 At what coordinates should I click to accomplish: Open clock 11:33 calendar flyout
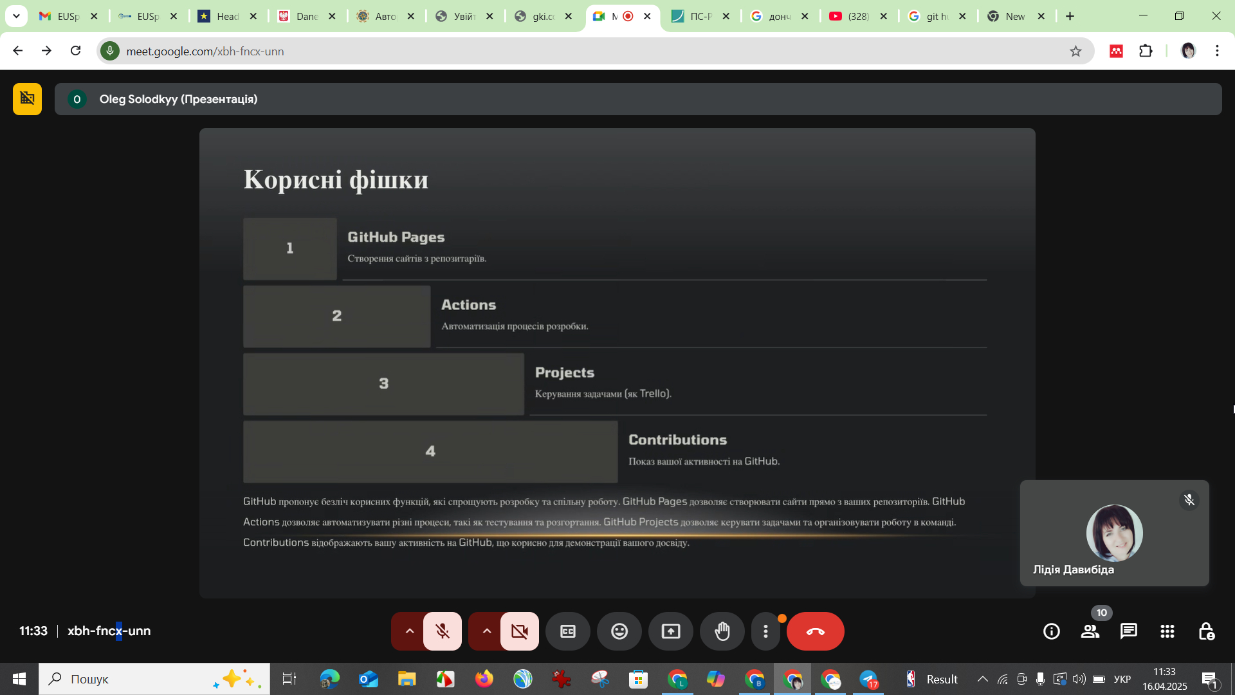pos(1165,679)
